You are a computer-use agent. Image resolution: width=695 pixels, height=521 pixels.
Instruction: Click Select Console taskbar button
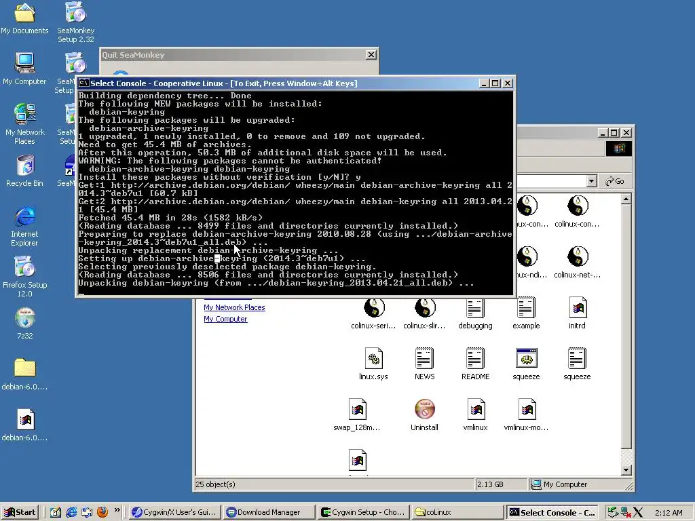click(x=552, y=513)
